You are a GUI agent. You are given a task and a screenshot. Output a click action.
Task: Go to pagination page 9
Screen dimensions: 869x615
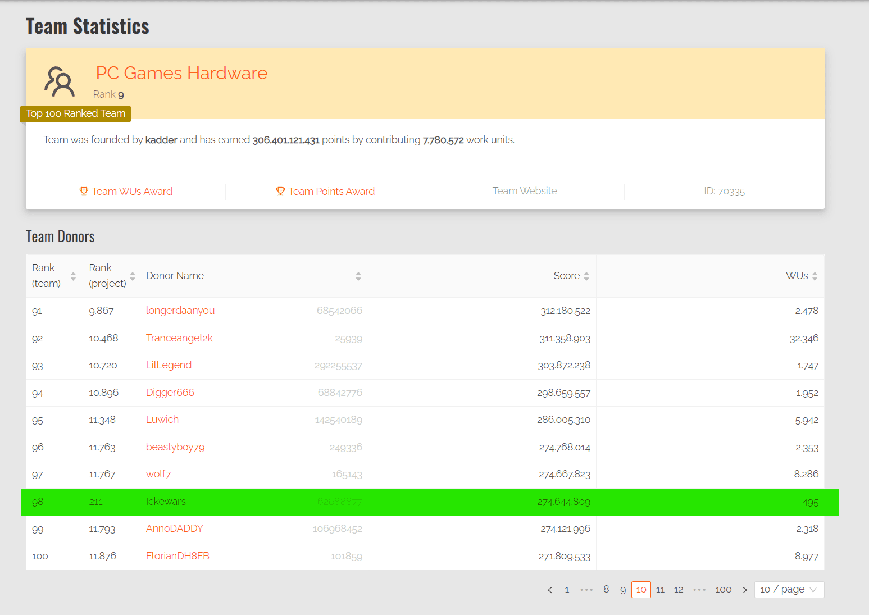pos(623,590)
